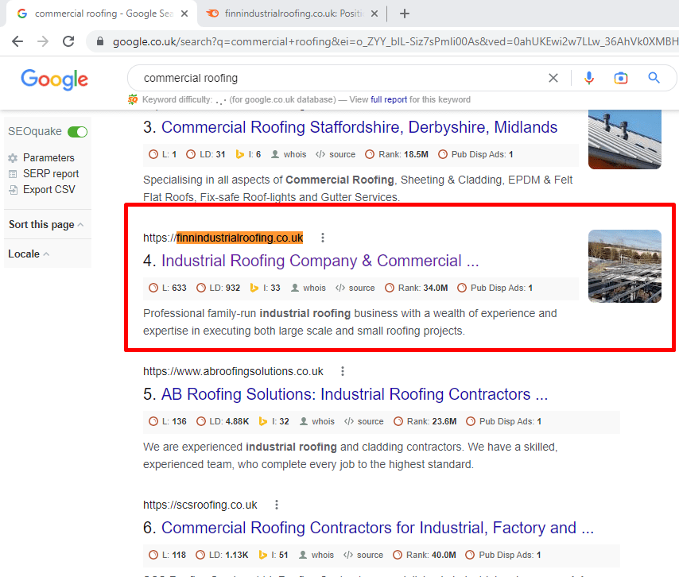The height and width of the screenshot is (577, 679).
Task: Open Industrial Roofing Company & Commercial result
Action: 320,261
